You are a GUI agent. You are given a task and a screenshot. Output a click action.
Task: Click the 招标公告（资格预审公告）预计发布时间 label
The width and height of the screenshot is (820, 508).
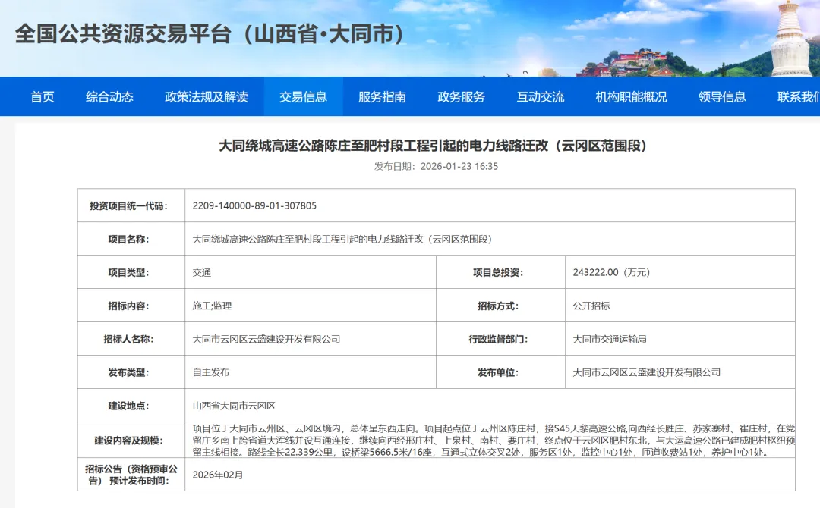pyautogui.click(x=131, y=475)
